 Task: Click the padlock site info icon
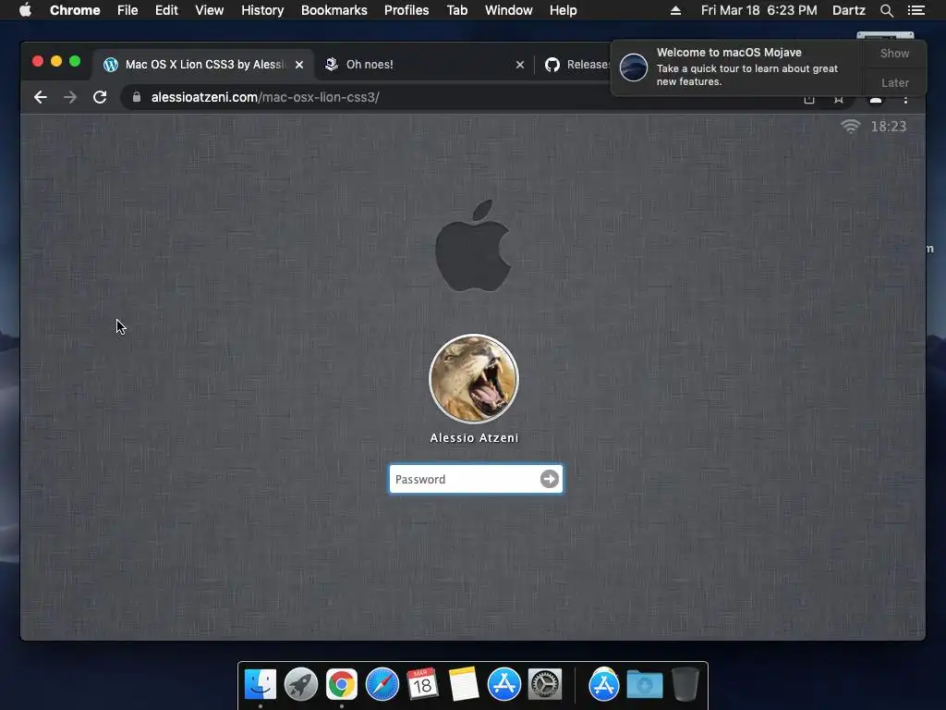tap(137, 97)
